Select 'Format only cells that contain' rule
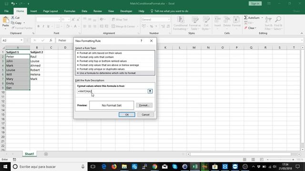This screenshot has height=171, width=305. coord(115,57)
